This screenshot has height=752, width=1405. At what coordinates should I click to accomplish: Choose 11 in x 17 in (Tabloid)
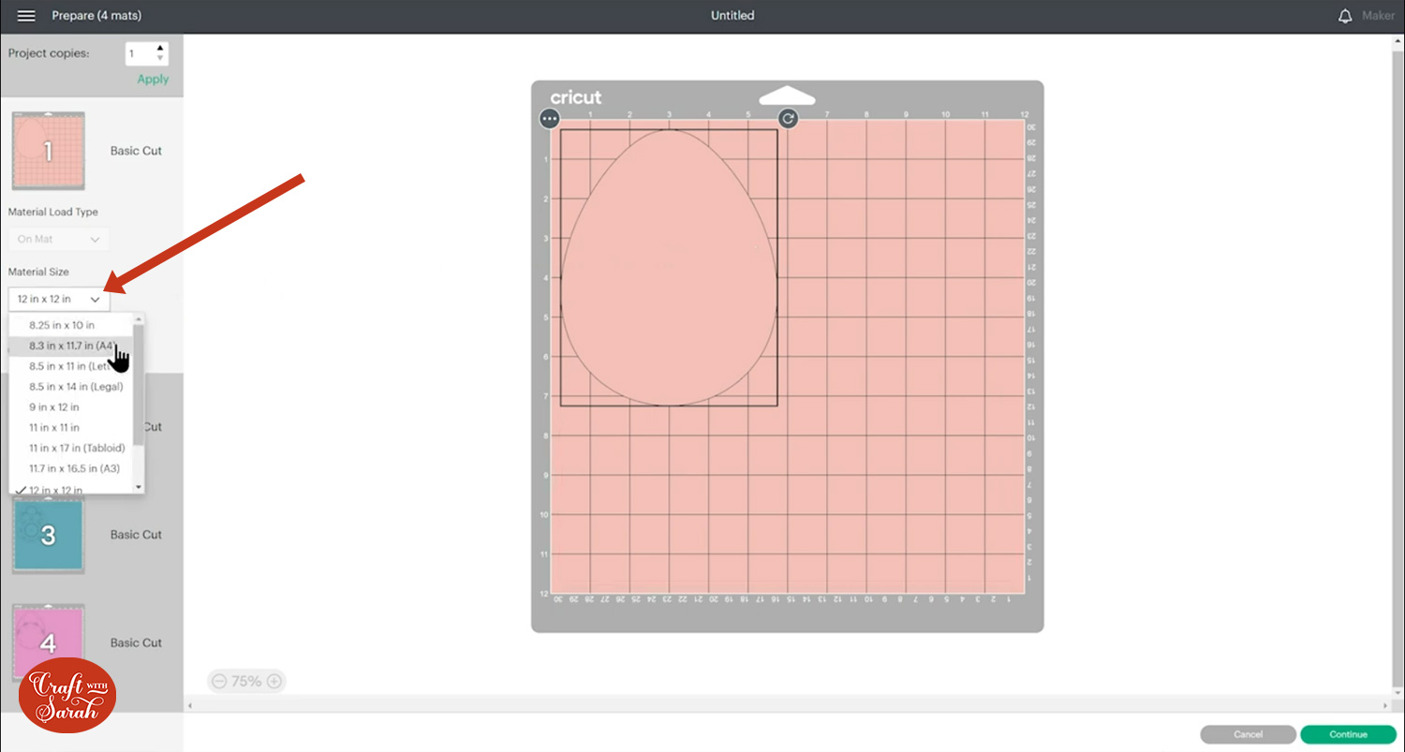[x=71, y=448]
